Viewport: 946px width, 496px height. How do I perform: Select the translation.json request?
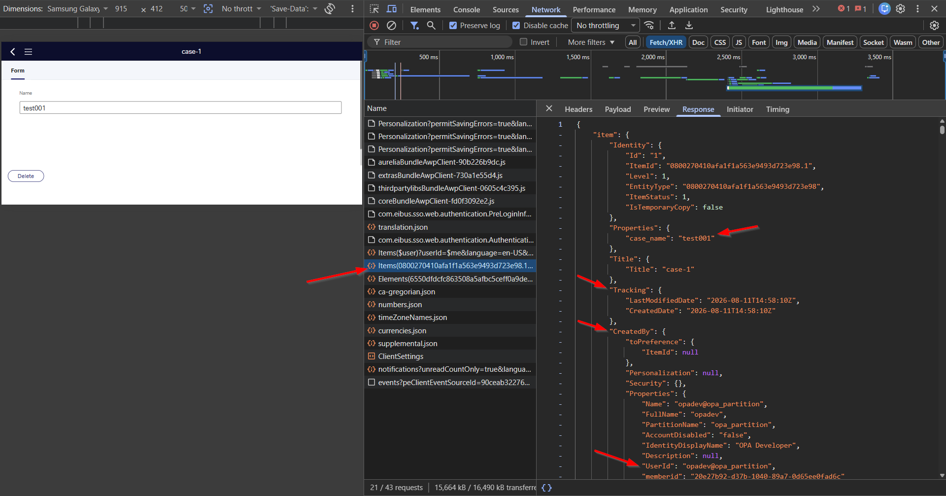pos(450,227)
